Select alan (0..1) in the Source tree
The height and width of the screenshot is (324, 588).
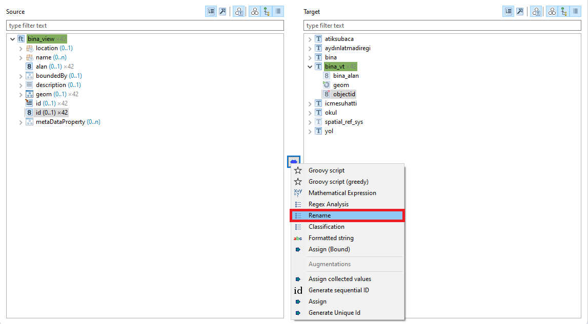49,67
